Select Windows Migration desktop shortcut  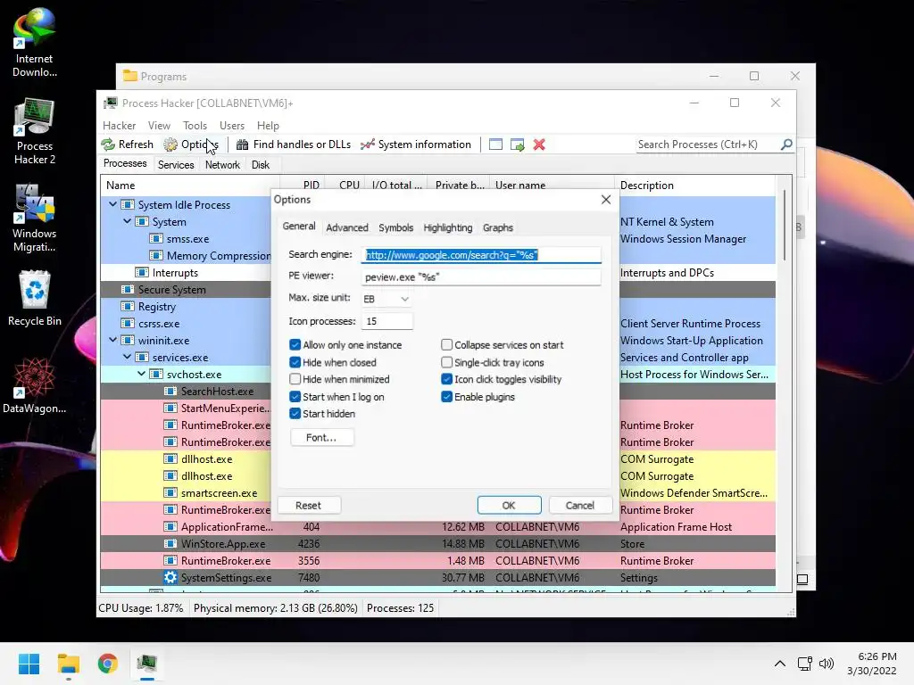click(35, 219)
